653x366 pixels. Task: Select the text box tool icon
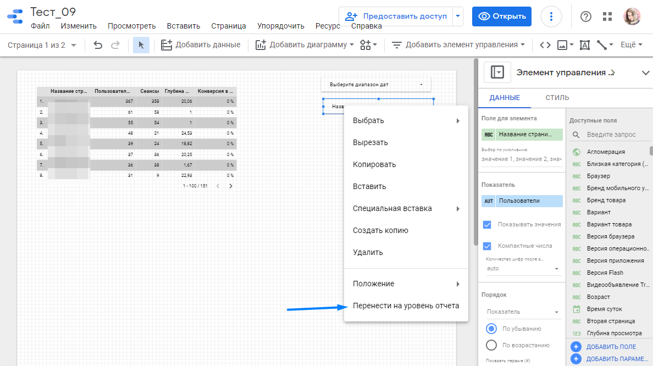click(x=585, y=45)
